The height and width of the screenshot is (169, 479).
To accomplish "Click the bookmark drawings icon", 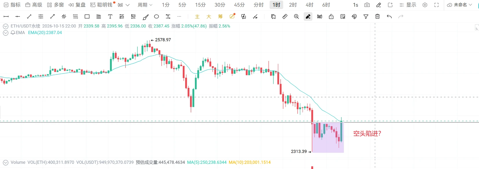I will point(273,16).
